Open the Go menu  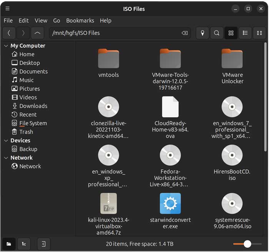pyautogui.click(x=56, y=21)
